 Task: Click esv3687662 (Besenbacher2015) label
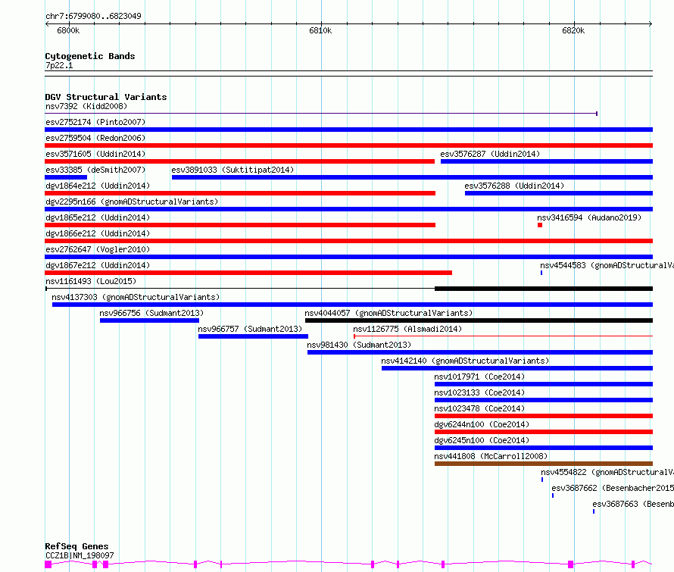tap(613, 488)
